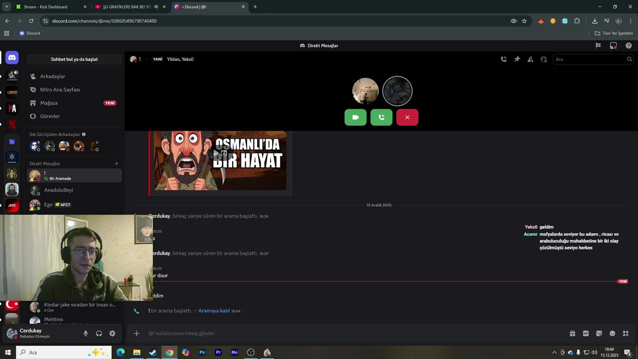The image size is (638, 359).
Task: Open DM with AnadoluBeyi
Action: pyautogui.click(x=74, y=190)
